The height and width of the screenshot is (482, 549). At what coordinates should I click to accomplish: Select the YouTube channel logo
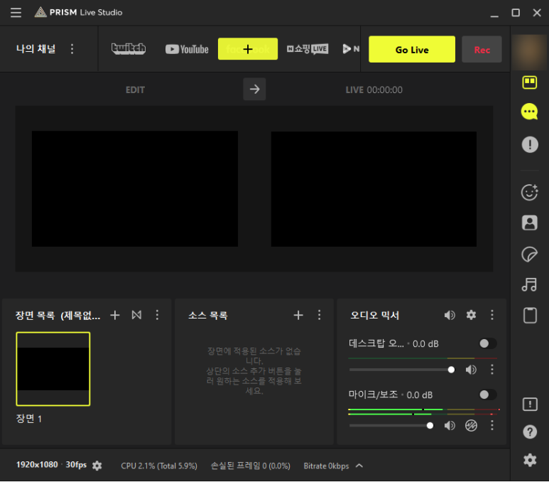pyautogui.click(x=187, y=49)
